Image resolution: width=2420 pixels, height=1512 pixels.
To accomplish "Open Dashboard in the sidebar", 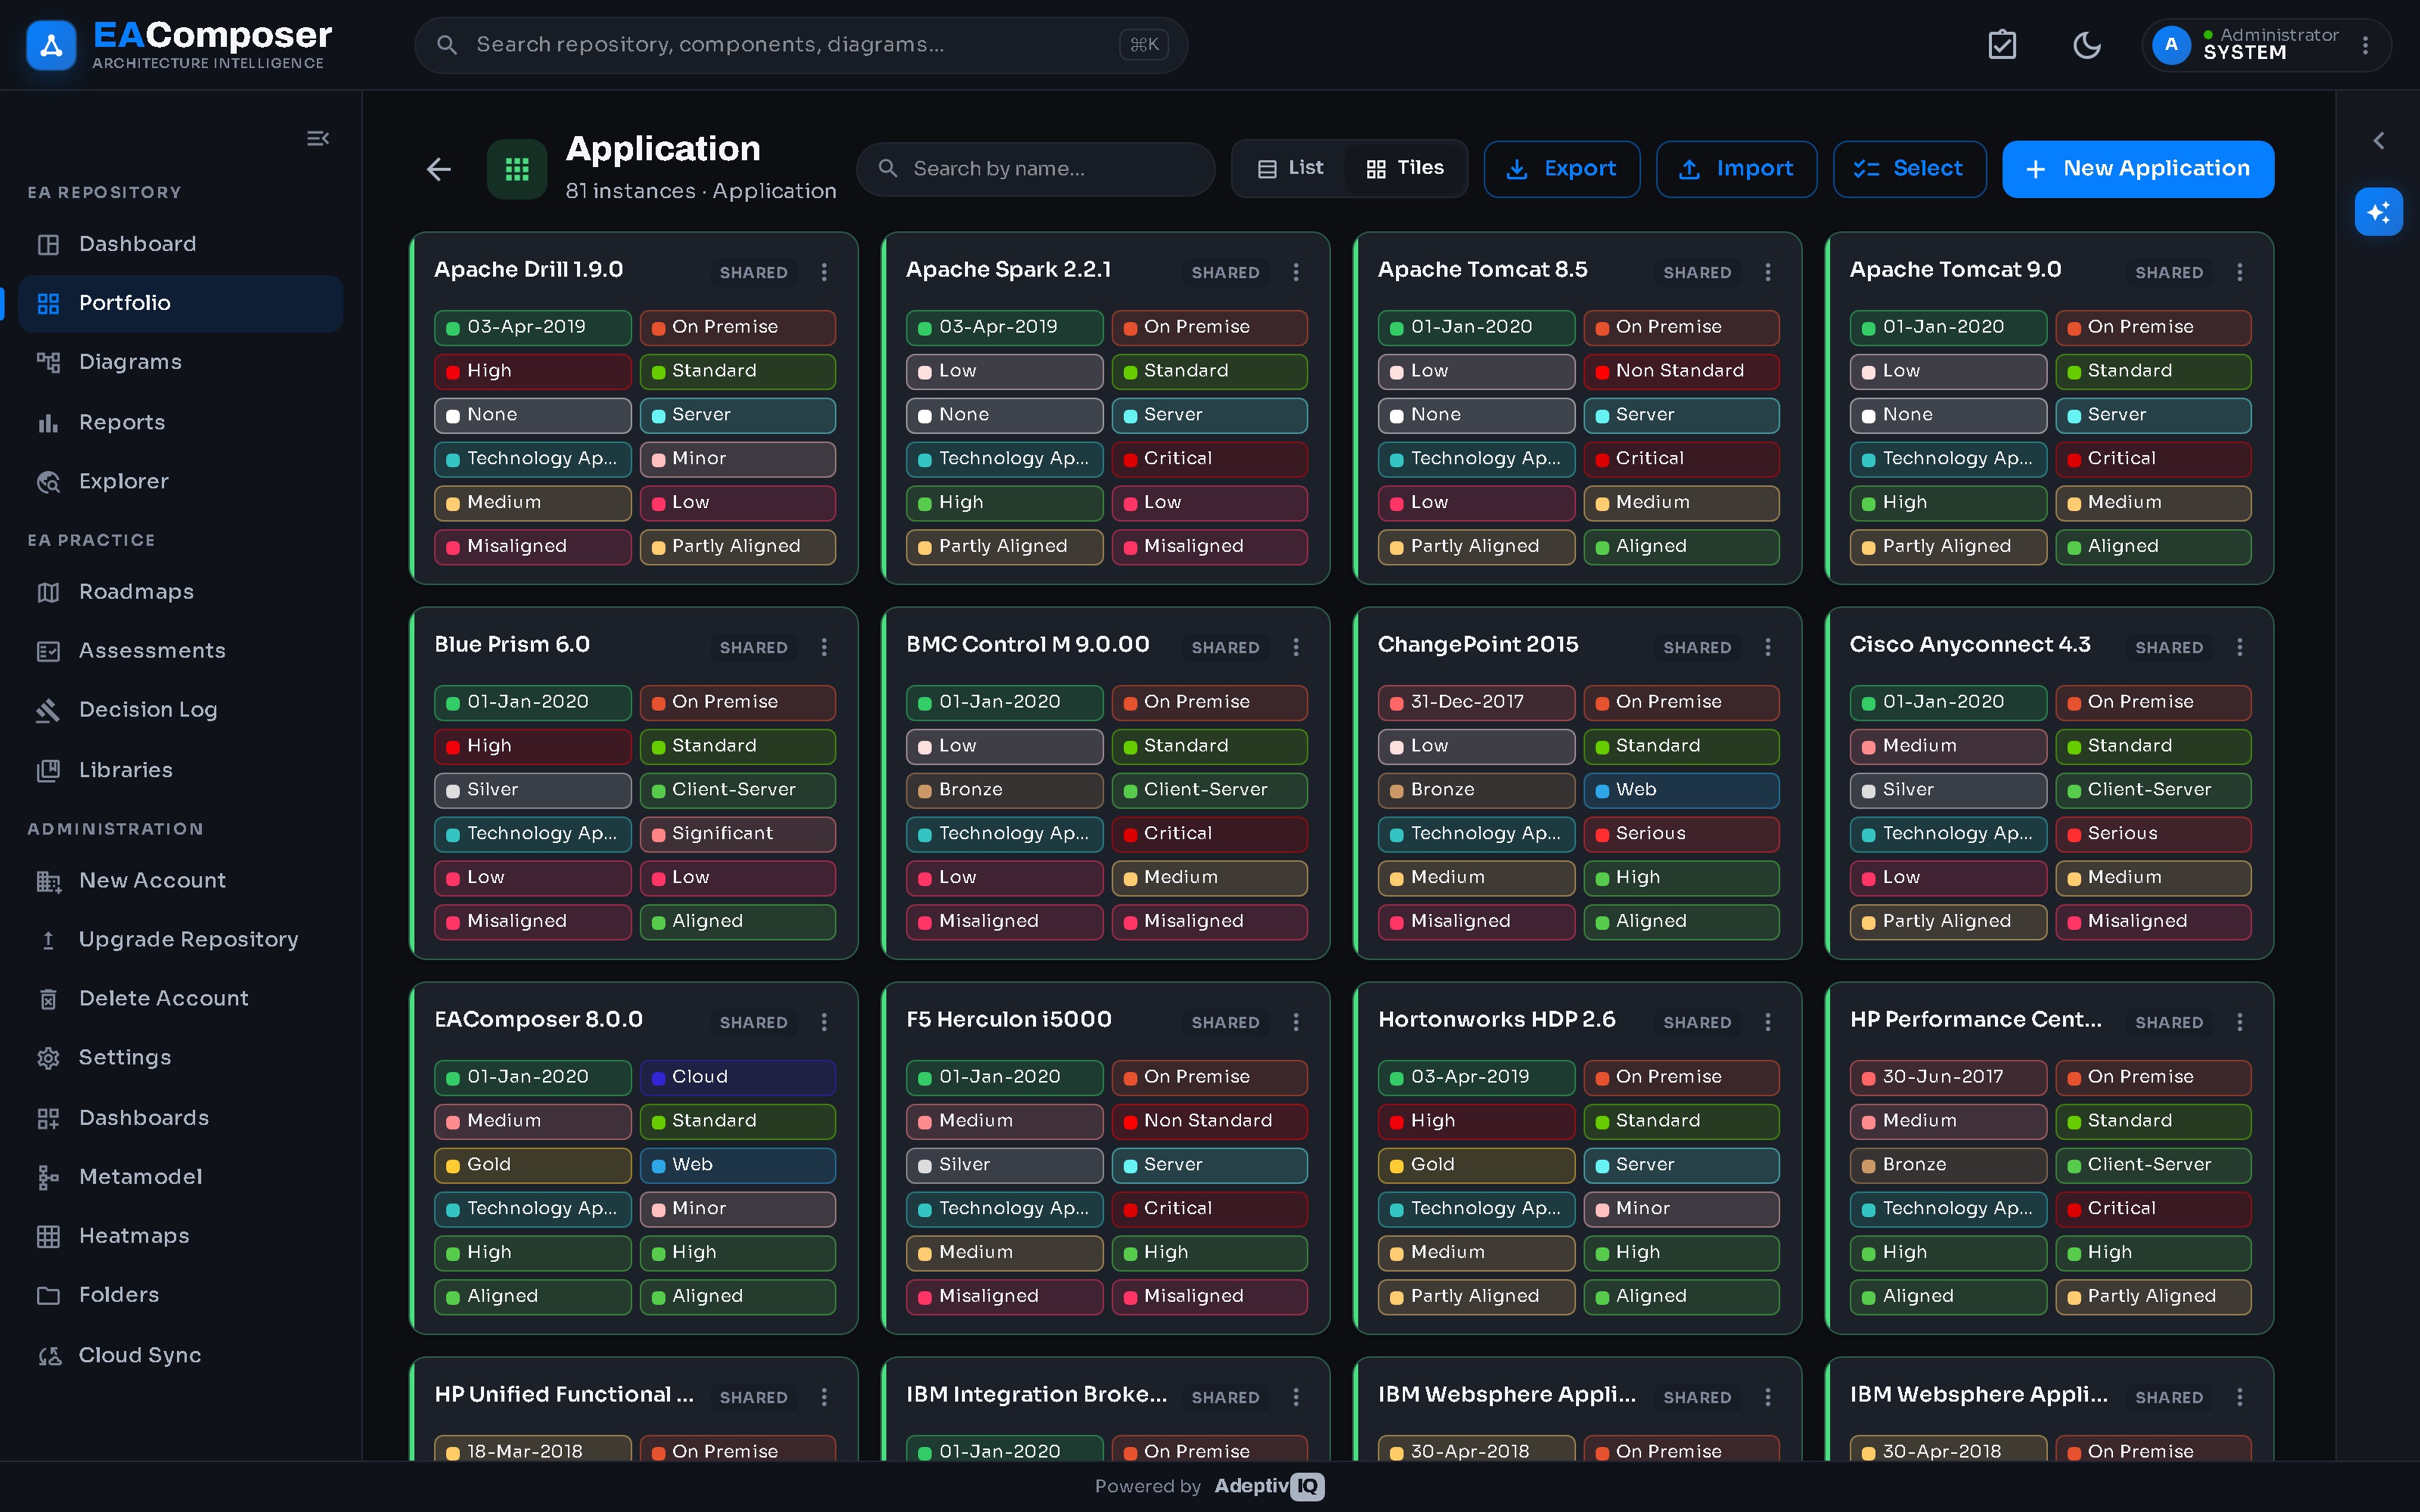I will 180,244.
